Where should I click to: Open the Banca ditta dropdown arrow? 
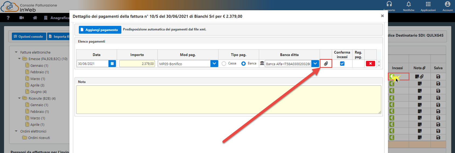click(x=315, y=64)
